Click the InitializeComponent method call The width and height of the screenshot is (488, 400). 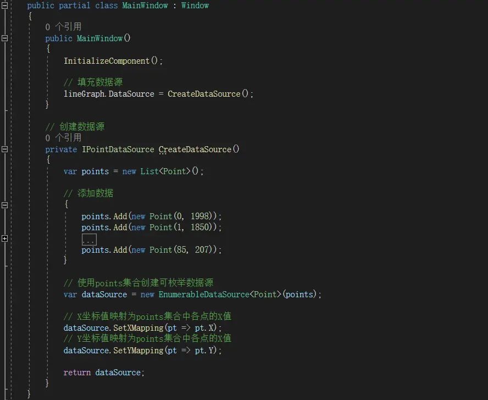[107, 61]
